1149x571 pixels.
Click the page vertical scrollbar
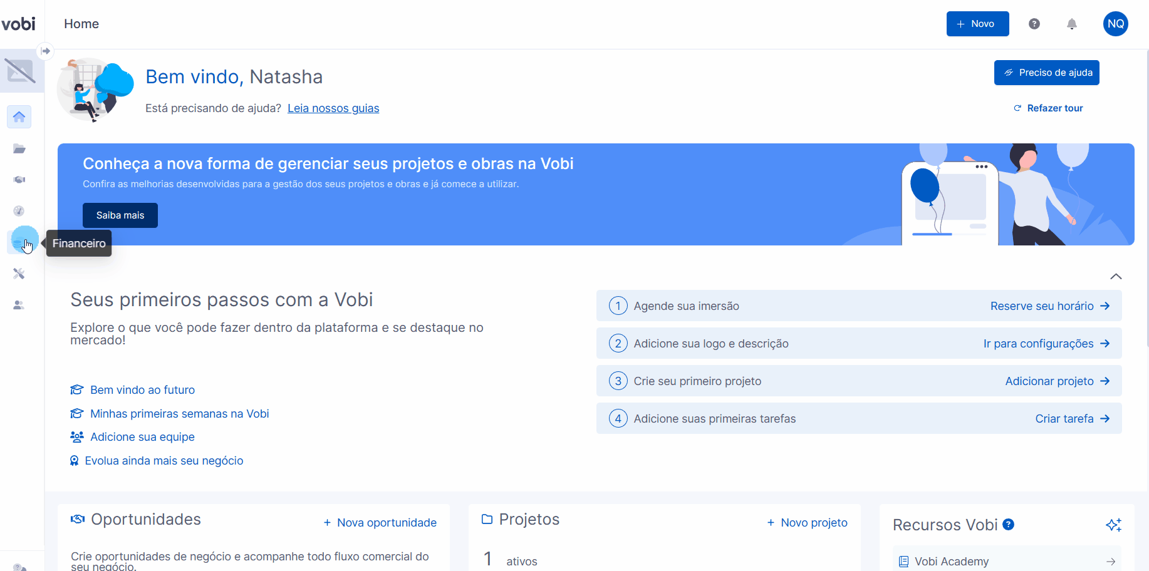click(x=1146, y=198)
